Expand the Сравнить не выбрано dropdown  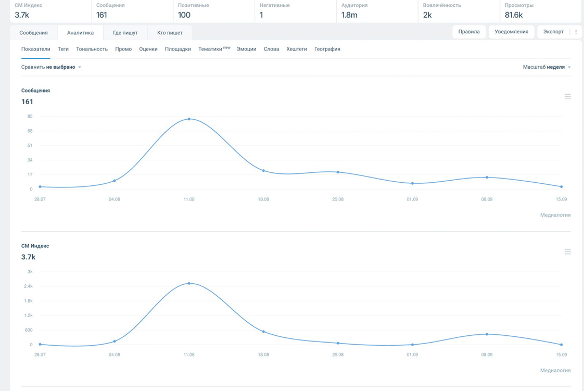51,67
